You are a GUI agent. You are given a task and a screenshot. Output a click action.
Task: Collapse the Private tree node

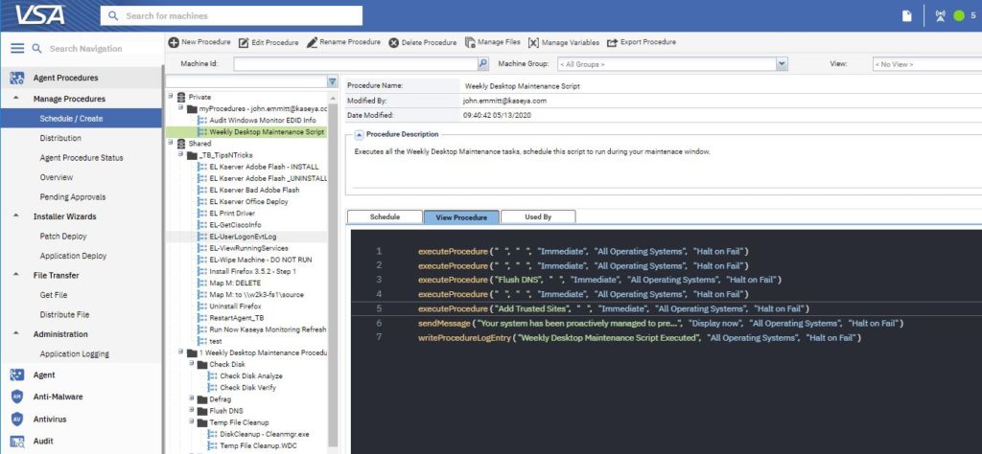coord(171,97)
